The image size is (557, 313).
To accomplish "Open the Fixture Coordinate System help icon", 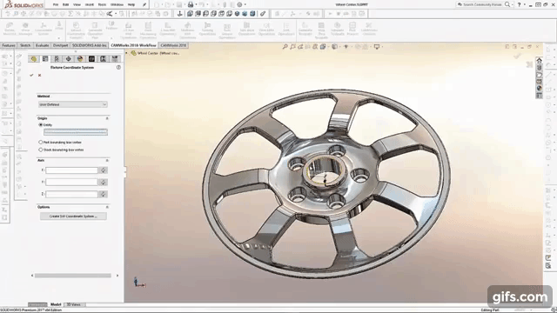I will click(x=118, y=67).
